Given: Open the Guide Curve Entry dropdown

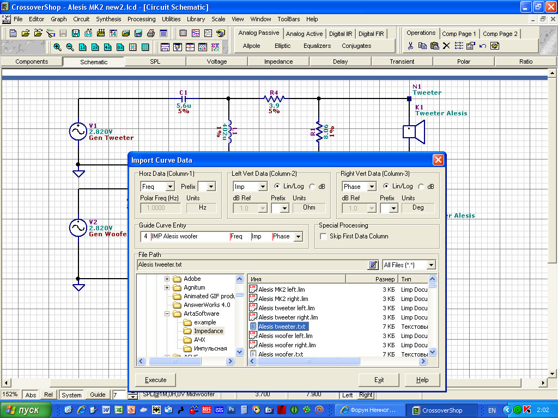Looking at the screenshot, I should [298, 236].
